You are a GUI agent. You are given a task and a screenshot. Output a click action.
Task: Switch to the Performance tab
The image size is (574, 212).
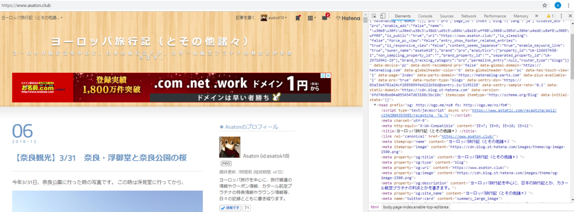pyautogui.click(x=494, y=16)
